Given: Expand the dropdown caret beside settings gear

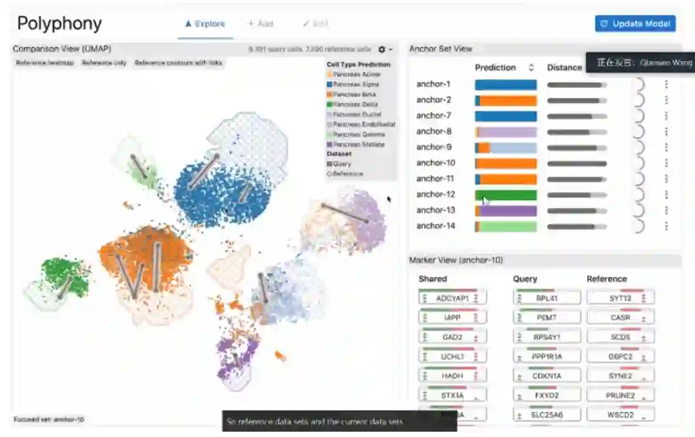Looking at the screenshot, I should coord(391,50).
